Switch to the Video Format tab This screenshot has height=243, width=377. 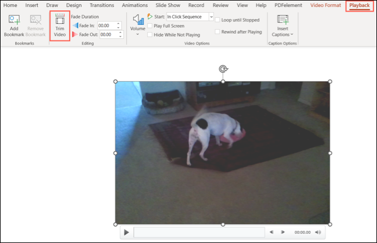325,5
